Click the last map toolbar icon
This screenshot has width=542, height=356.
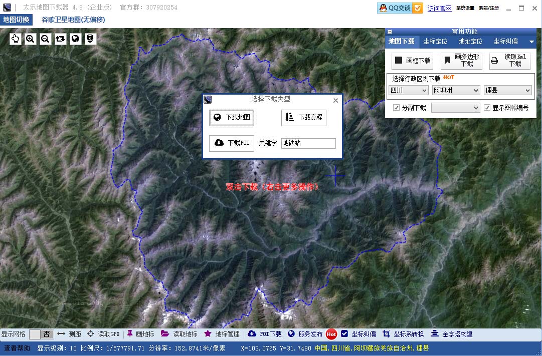click(x=90, y=39)
